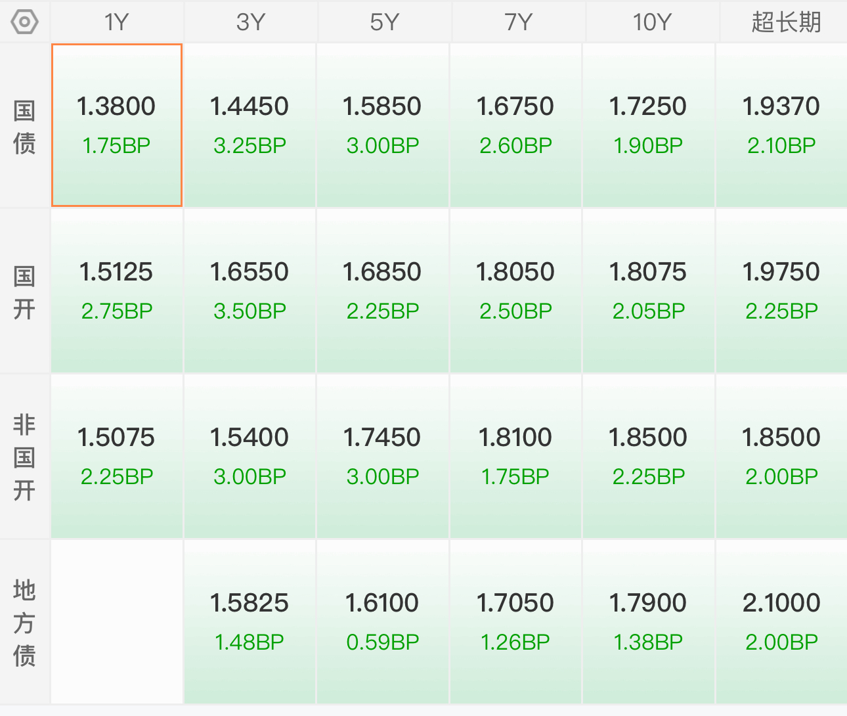Select the 国开 row label

coord(24,292)
